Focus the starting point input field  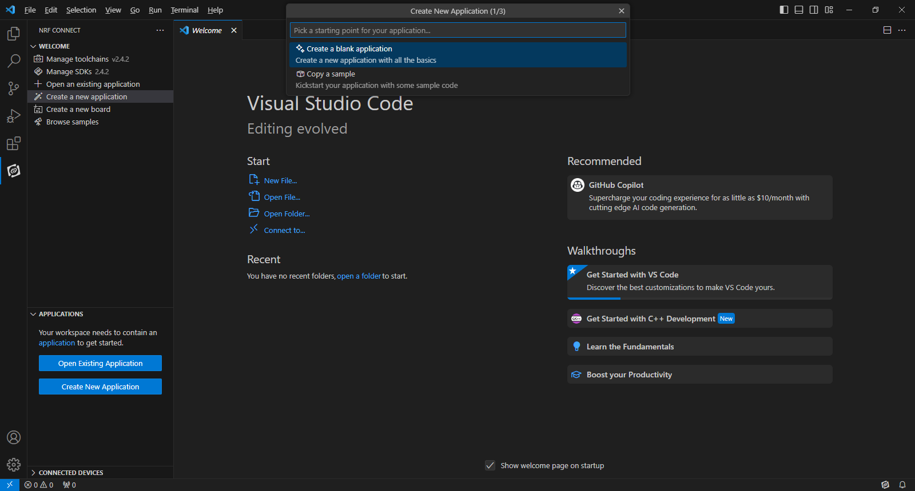457,30
